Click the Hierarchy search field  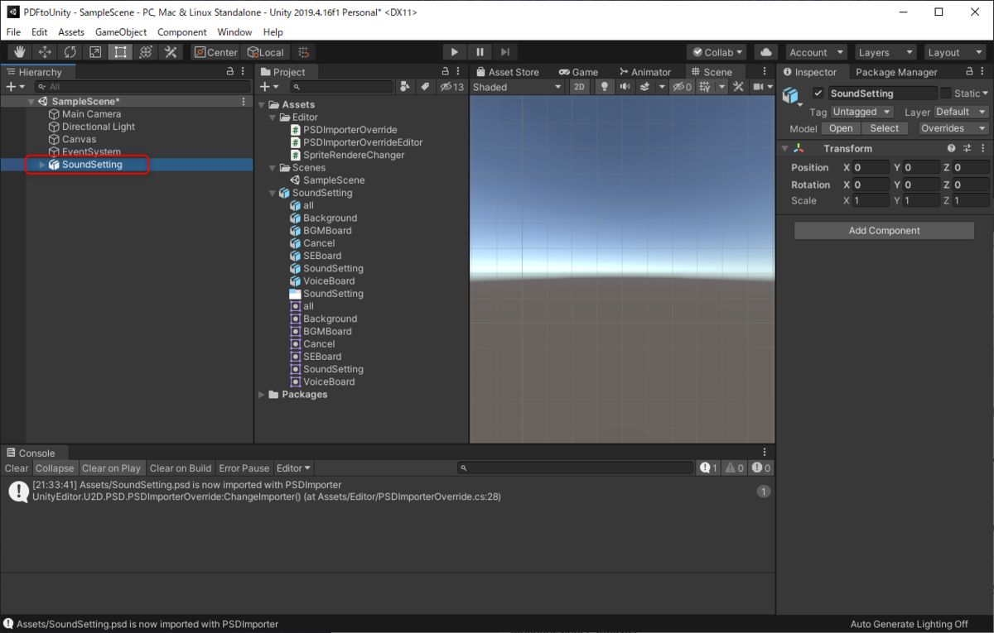[141, 87]
